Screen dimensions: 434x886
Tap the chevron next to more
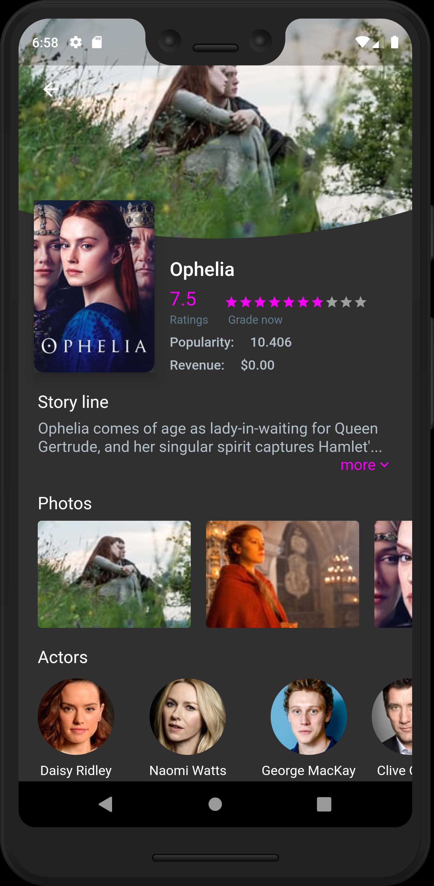coord(385,465)
